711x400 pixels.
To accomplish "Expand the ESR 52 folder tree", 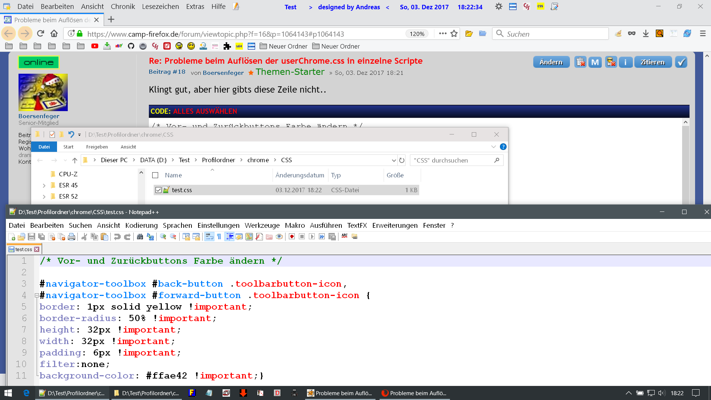I will [x=44, y=197].
